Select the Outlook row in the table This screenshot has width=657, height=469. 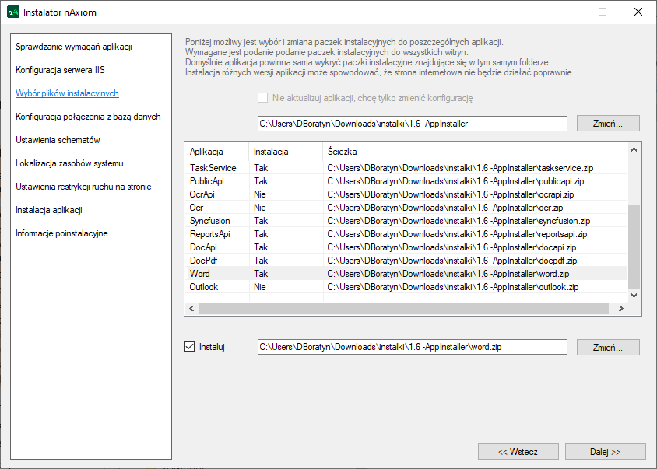pos(204,287)
